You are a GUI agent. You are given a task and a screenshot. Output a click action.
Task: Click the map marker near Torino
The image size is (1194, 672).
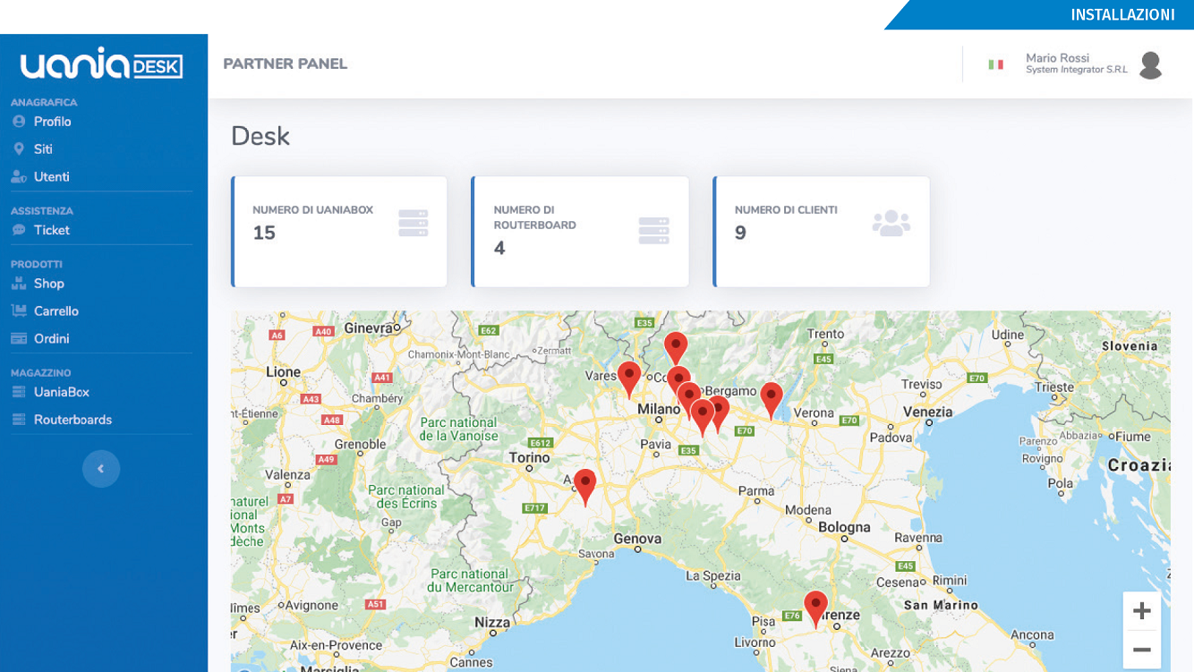pyautogui.click(x=586, y=481)
